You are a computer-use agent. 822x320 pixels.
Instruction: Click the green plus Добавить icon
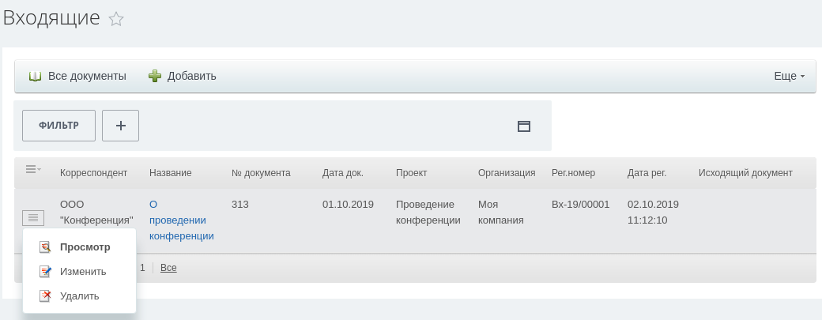click(155, 77)
